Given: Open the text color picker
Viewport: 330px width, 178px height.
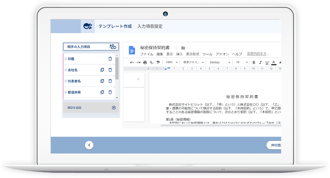Looking at the screenshot, I should click(273, 62).
